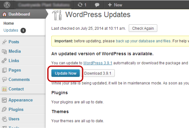Click the Contact form icon
The width and height of the screenshot is (189, 128).
point(4,89)
